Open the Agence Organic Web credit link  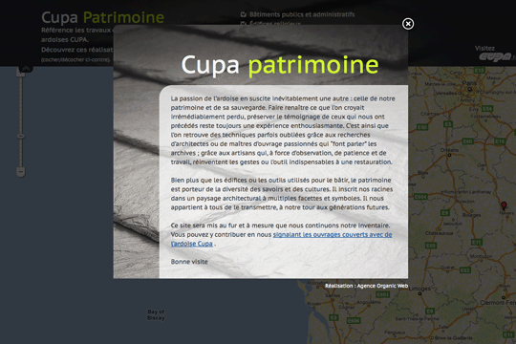point(366,286)
